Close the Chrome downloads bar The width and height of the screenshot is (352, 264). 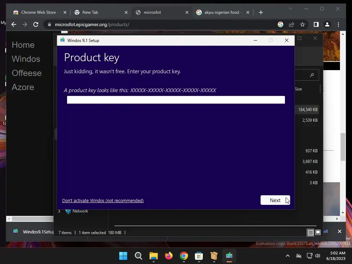[339, 231]
